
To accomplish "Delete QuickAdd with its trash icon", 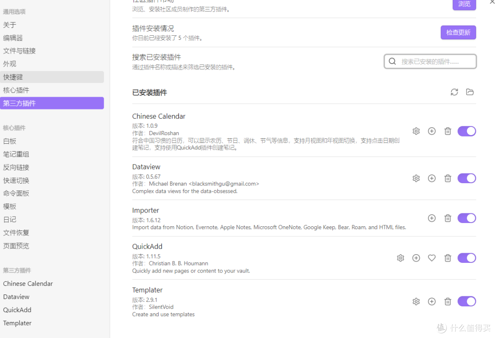I will (448, 258).
